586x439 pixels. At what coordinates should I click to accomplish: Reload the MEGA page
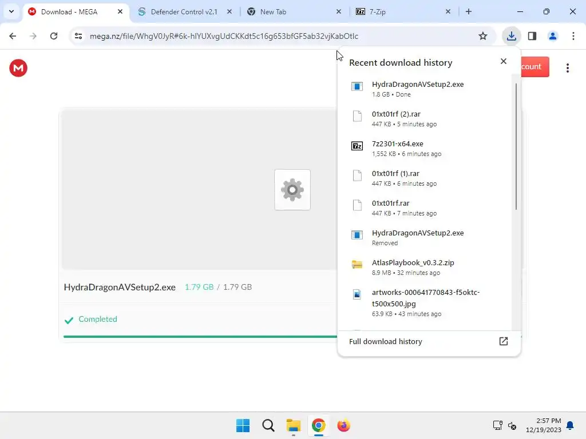point(54,36)
